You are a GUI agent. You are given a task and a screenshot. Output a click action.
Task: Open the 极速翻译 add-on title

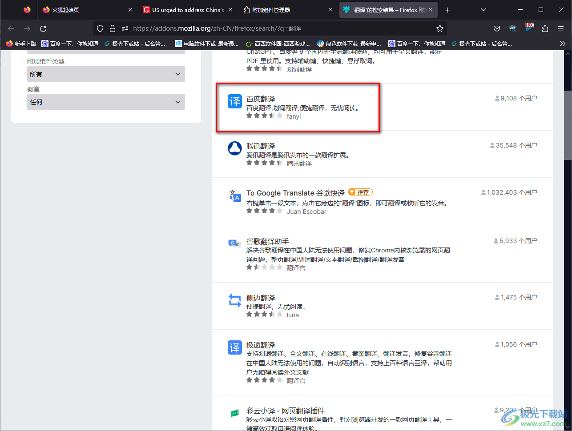pos(261,345)
